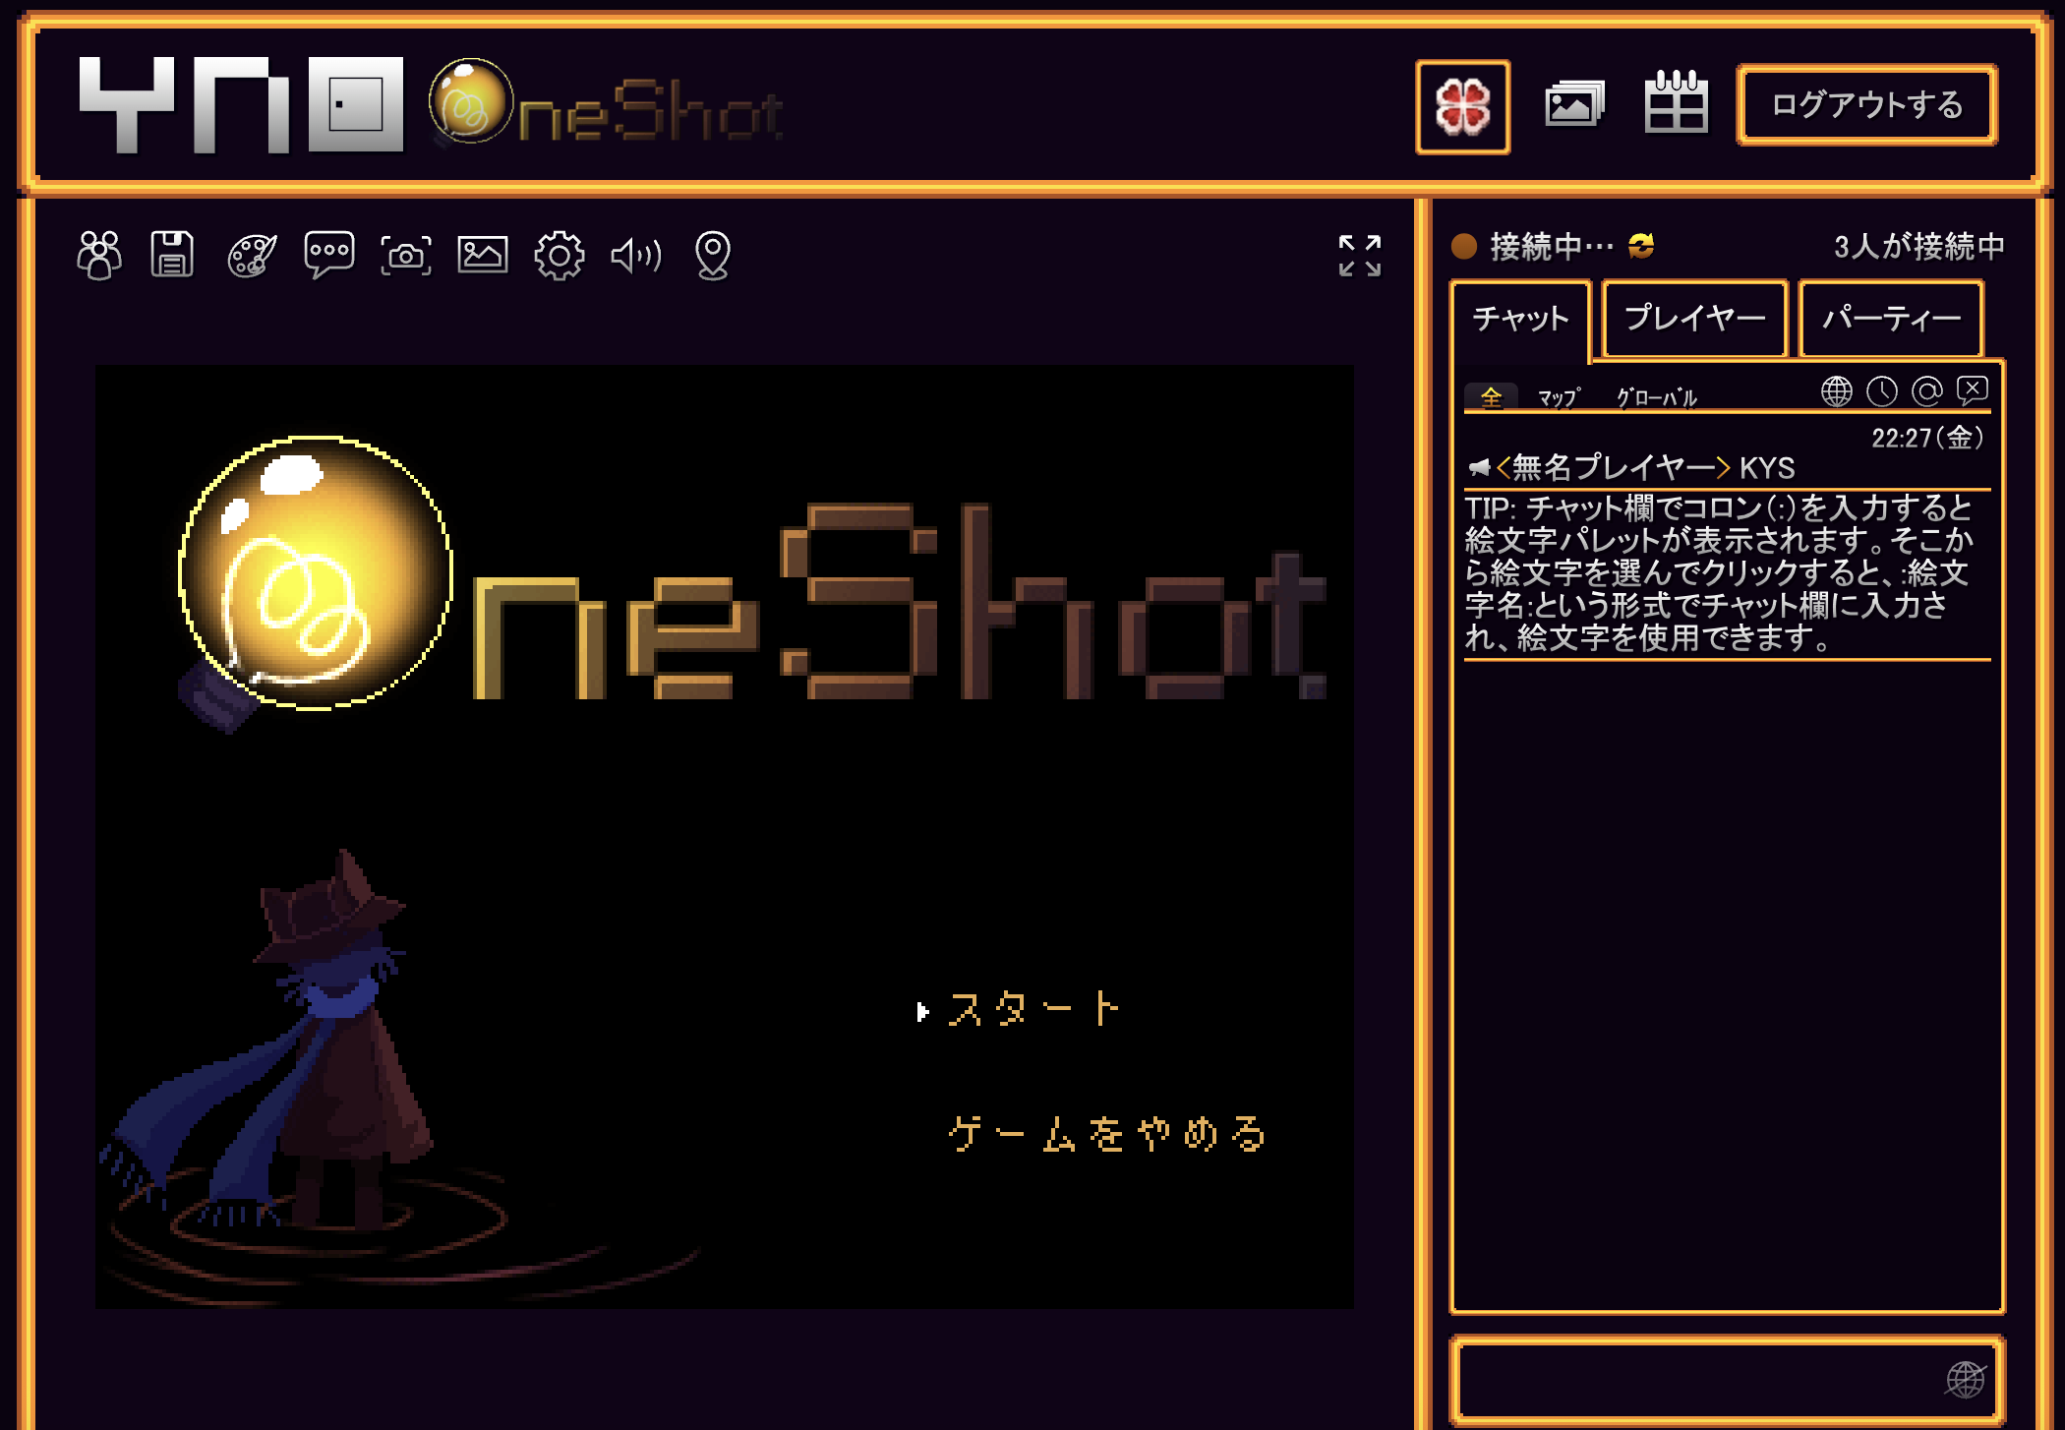Open the save data floppy disk icon
Viewport: 2065px width, 1430px height.
pyautogui.click(x=172, y=255)
